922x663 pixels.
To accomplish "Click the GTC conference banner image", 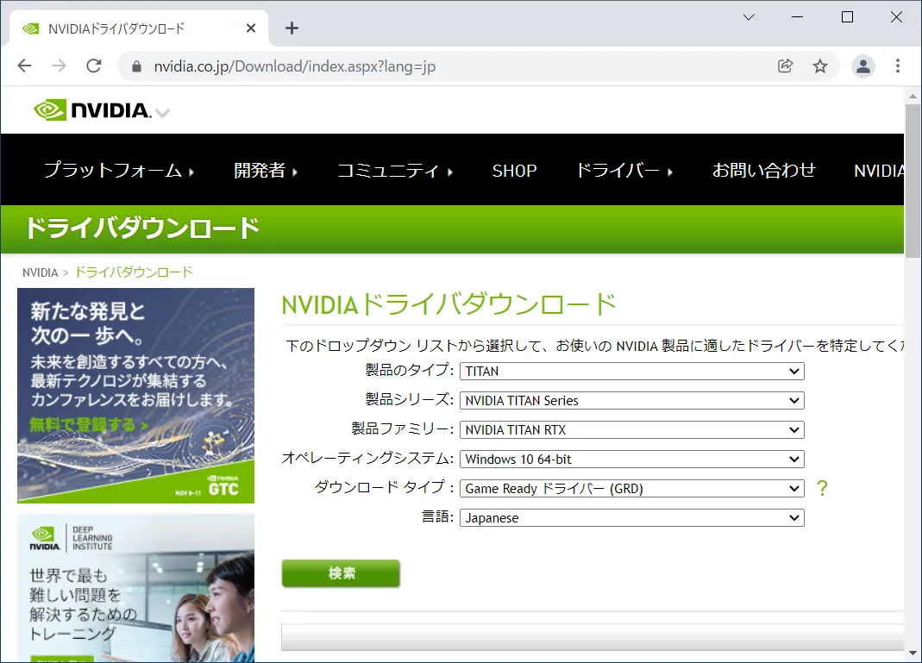I will (x=135, y=396).
